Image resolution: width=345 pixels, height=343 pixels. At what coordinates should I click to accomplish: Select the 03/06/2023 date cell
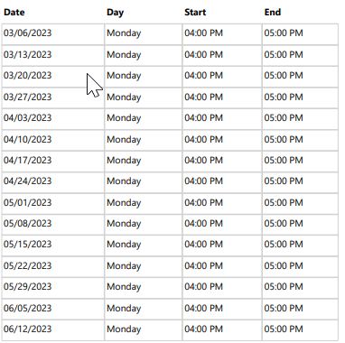pos(53,34)
